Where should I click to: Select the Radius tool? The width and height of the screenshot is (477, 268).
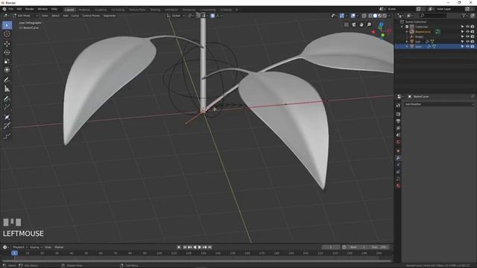[x=7, y=118]
